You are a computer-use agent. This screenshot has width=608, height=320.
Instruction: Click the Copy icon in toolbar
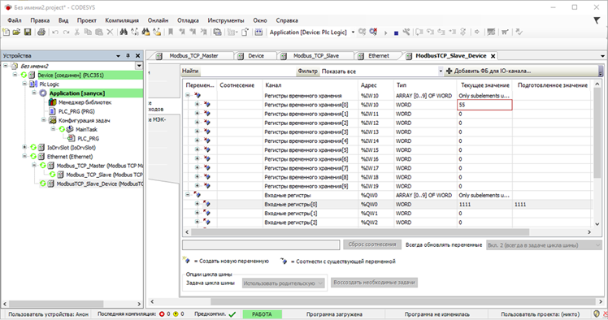tap(88, 32)
